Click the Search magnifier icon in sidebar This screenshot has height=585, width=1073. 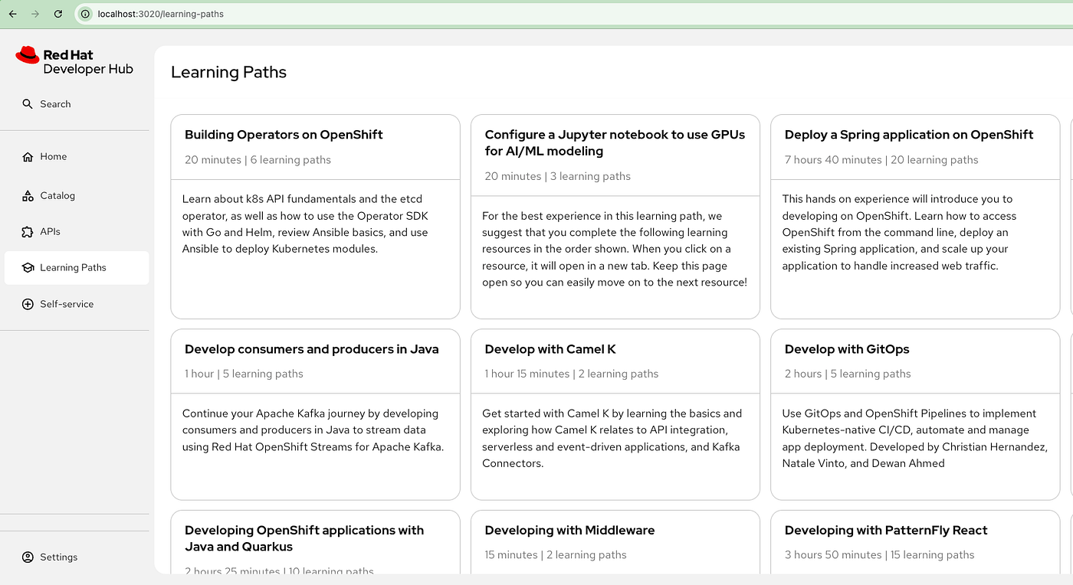(28, 104)
